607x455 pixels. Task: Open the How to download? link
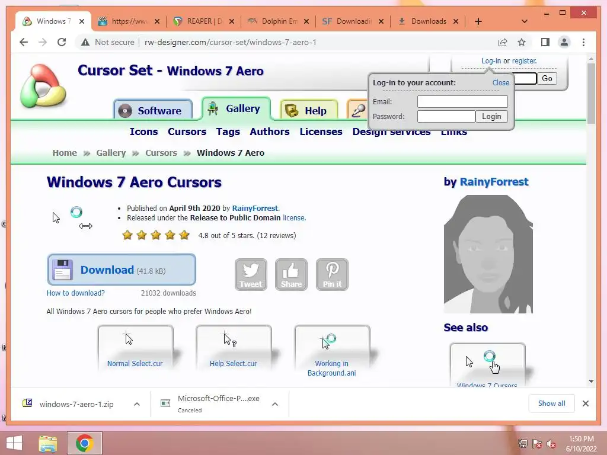(75, 293)
